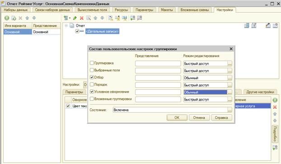This screenshot has width=281, height=164.
Task: Open the add grouping element dropdown
Action: [67, 18]
